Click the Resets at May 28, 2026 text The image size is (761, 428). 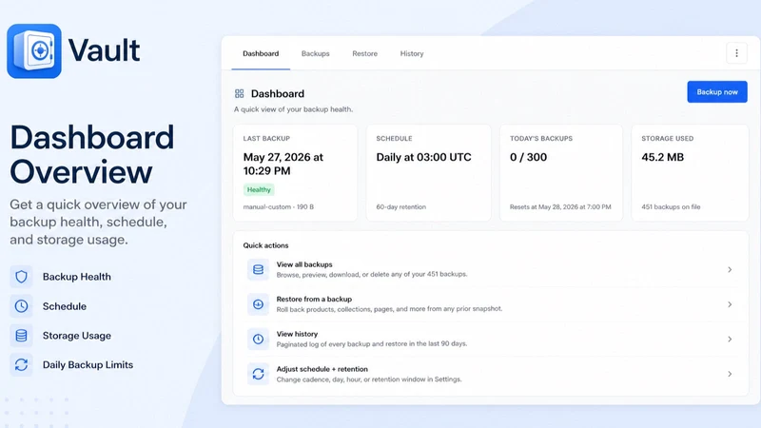tap(560, 206)
